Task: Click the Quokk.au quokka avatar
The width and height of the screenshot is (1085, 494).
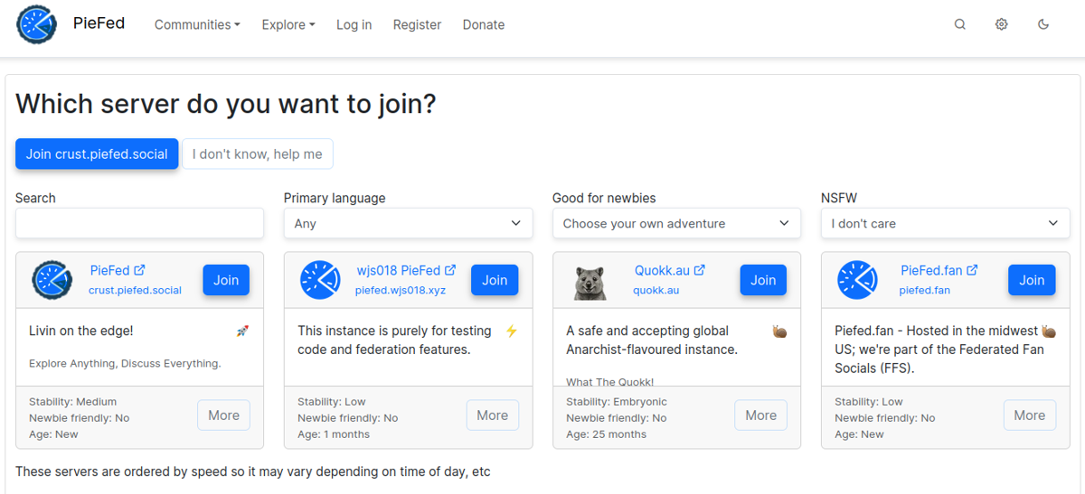Action: click(589, 281)
